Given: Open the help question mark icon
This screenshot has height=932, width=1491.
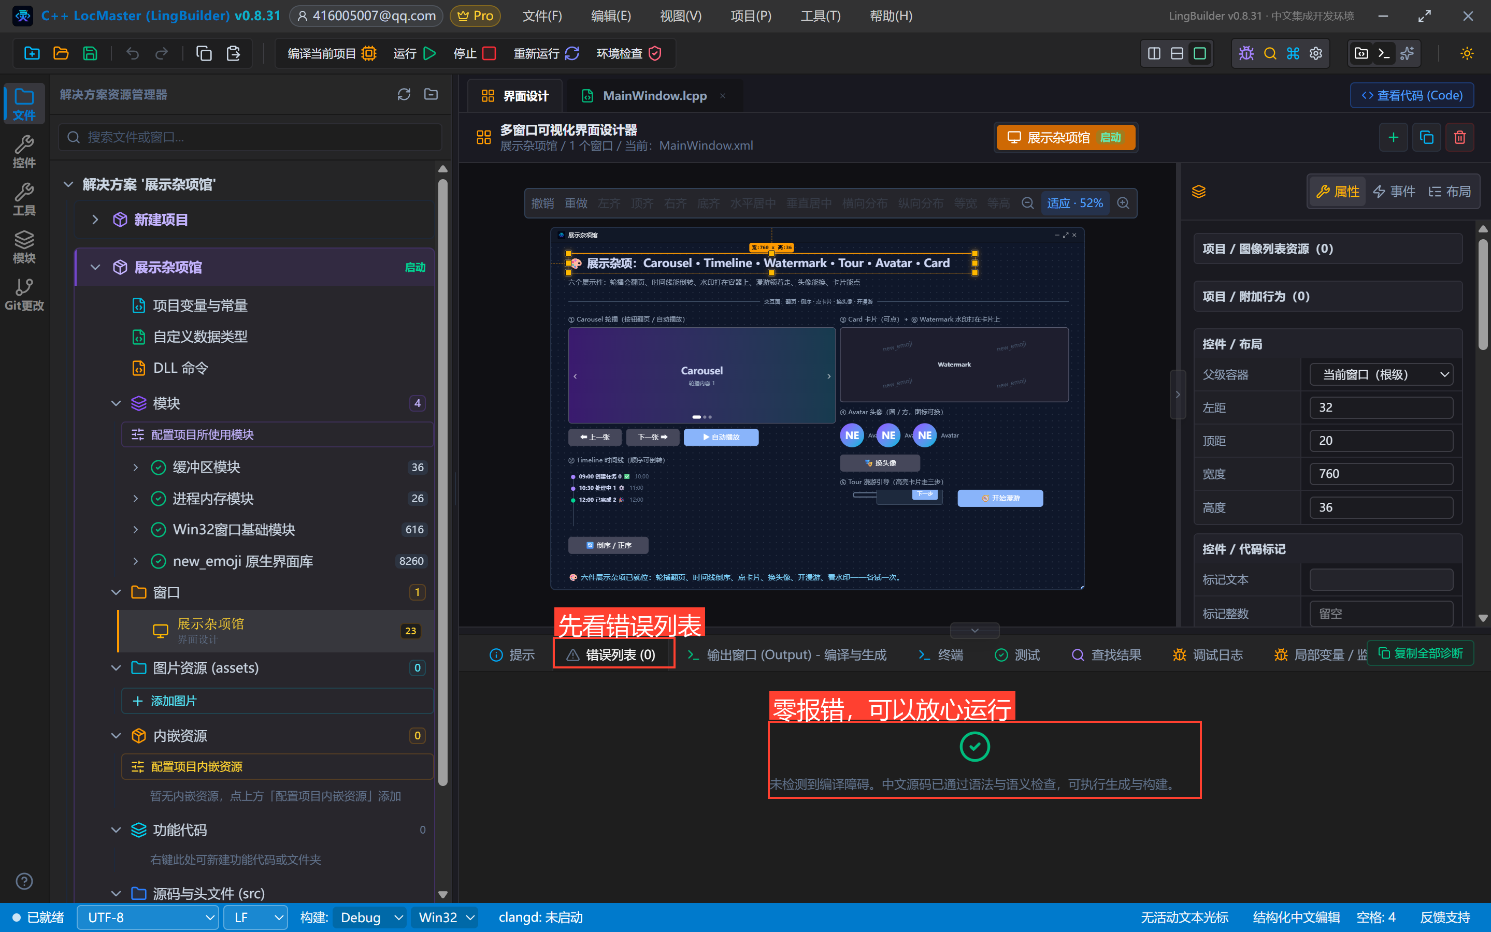Looking at the screenshot, I should [24, 881].
